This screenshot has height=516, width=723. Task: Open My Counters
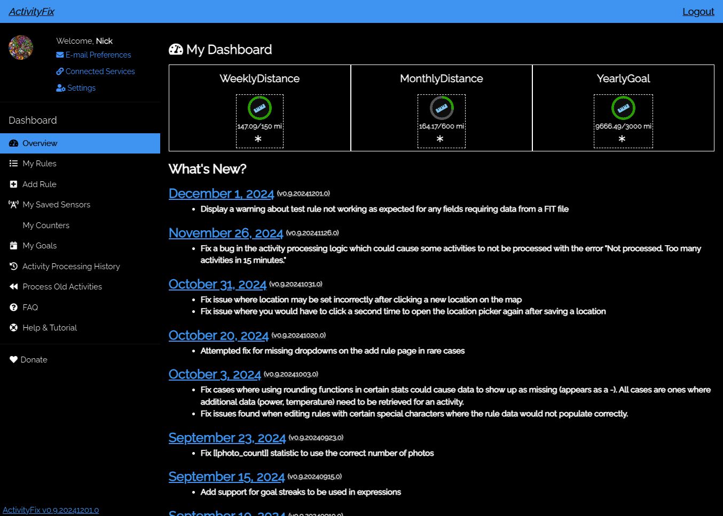click(x=46, y=225)
